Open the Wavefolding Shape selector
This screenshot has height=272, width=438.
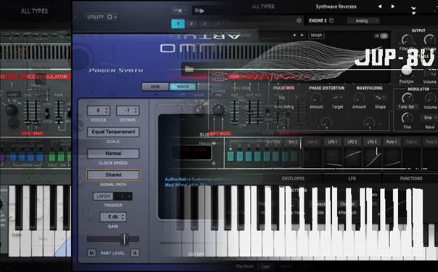point(380,97)
